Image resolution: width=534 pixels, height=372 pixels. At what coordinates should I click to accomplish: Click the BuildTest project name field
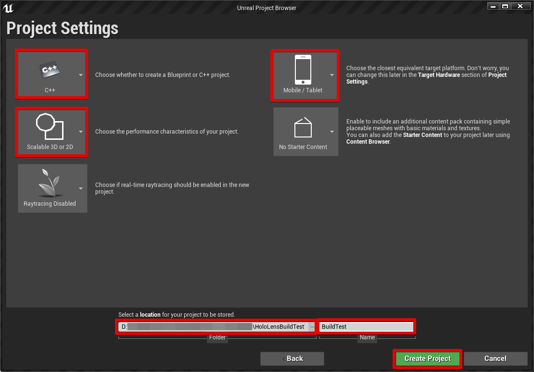pos(367,327)
